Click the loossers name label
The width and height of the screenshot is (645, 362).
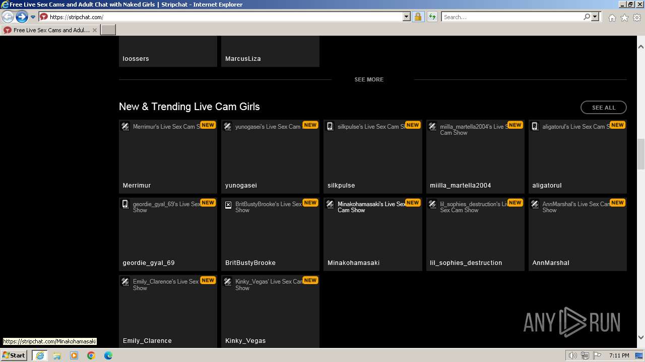(x=136, y=59)
